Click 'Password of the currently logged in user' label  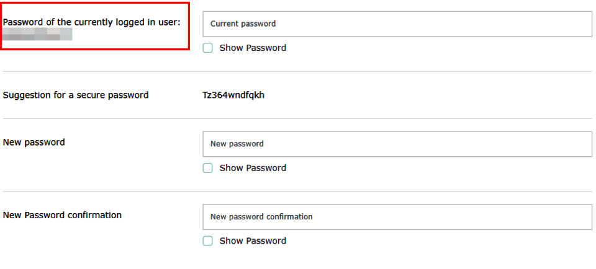point(91,22)
